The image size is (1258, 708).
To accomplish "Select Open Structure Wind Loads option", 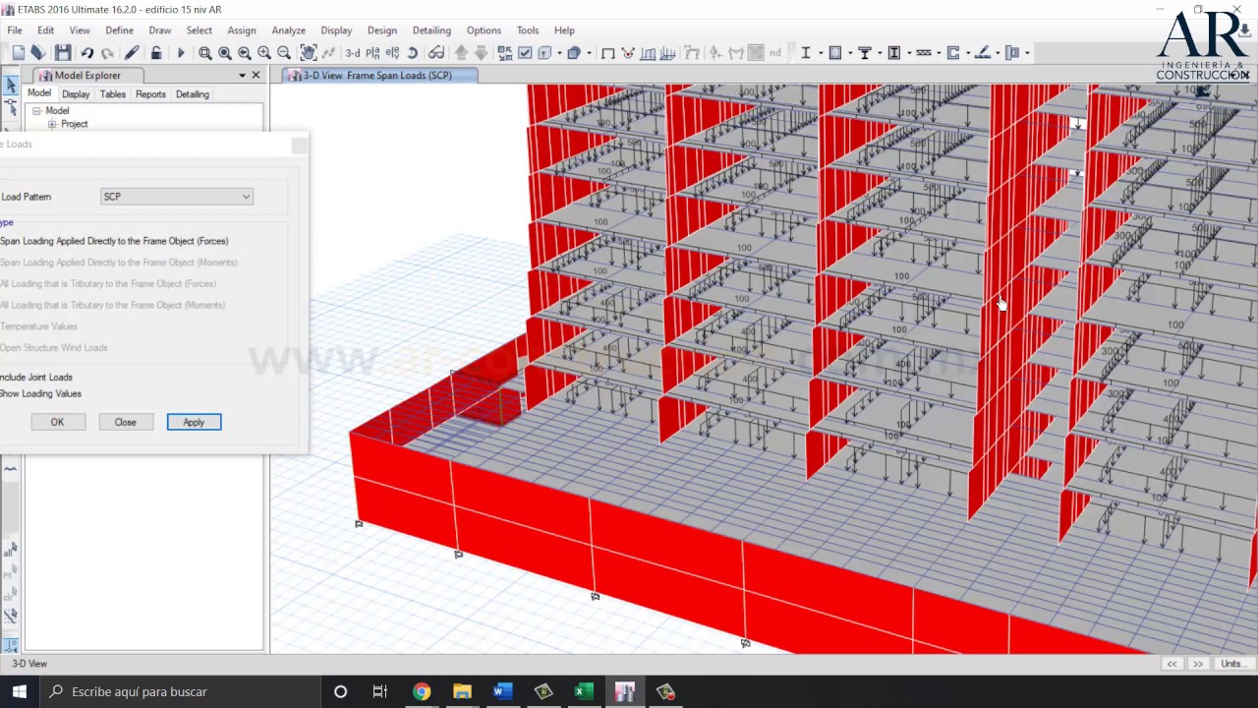I will (54, 348).
